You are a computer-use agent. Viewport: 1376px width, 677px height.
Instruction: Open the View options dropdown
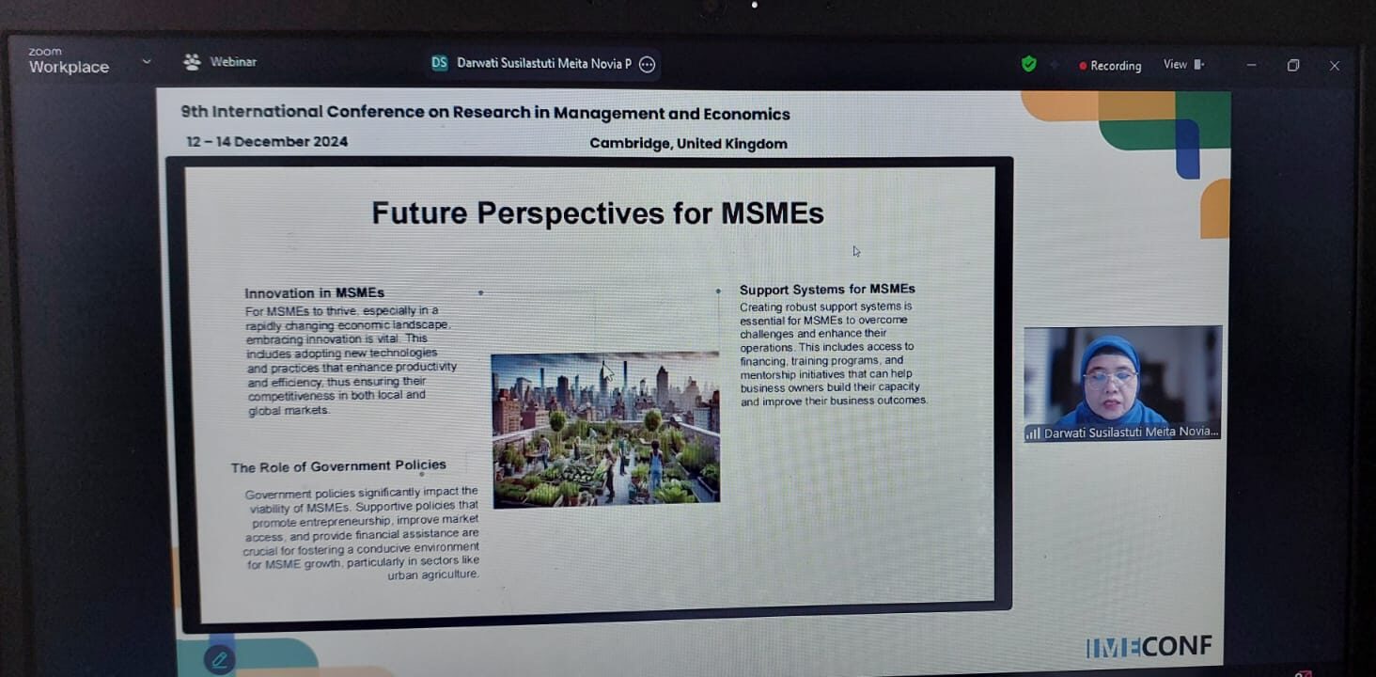[x=1183, y=65]
